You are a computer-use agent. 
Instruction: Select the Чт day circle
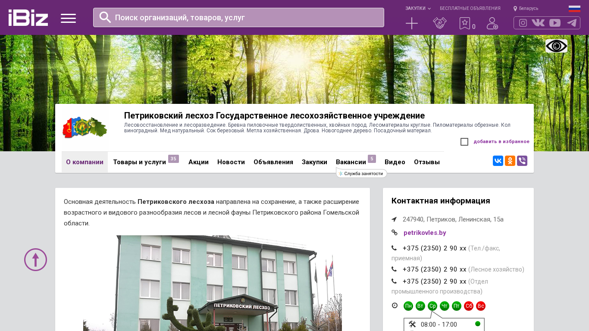pyautogui.click(x=445, y=306)
